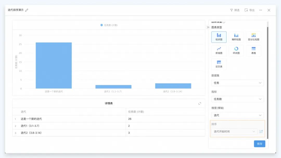Select the 表格 table chart type
Viewport: 281px width, 158px height.
[253, 51]
